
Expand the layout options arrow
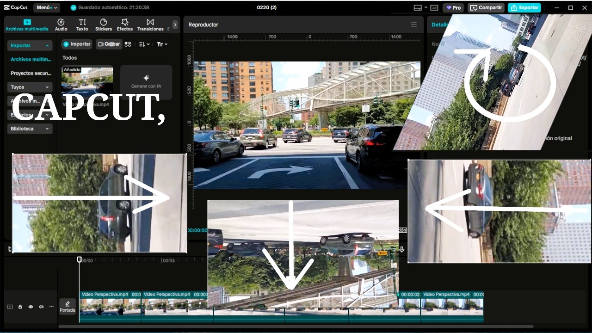tap(425, 8)
